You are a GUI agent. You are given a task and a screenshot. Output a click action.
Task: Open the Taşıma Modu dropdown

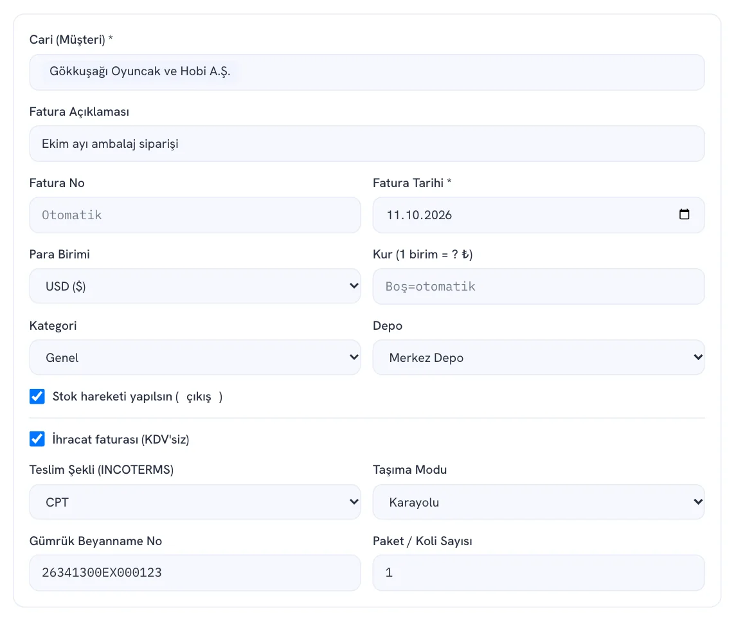[x=539, y=502]
